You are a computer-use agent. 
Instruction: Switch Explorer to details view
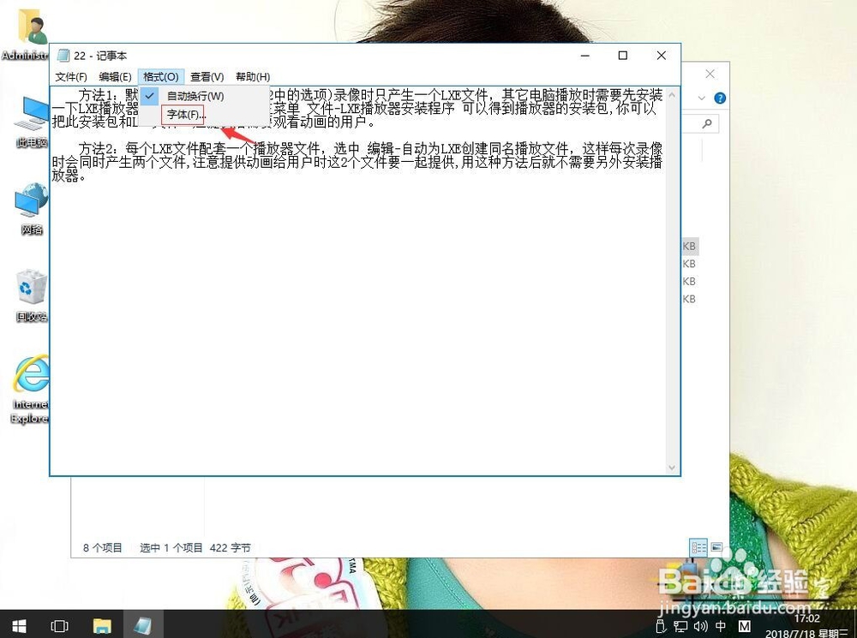(698, 548)
